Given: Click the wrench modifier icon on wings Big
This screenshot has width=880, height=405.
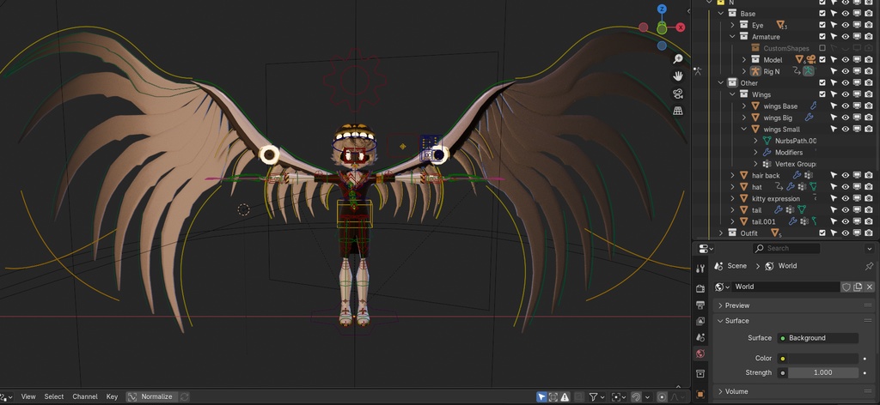Looking at the screenshot, I should [x=809, y=118].
